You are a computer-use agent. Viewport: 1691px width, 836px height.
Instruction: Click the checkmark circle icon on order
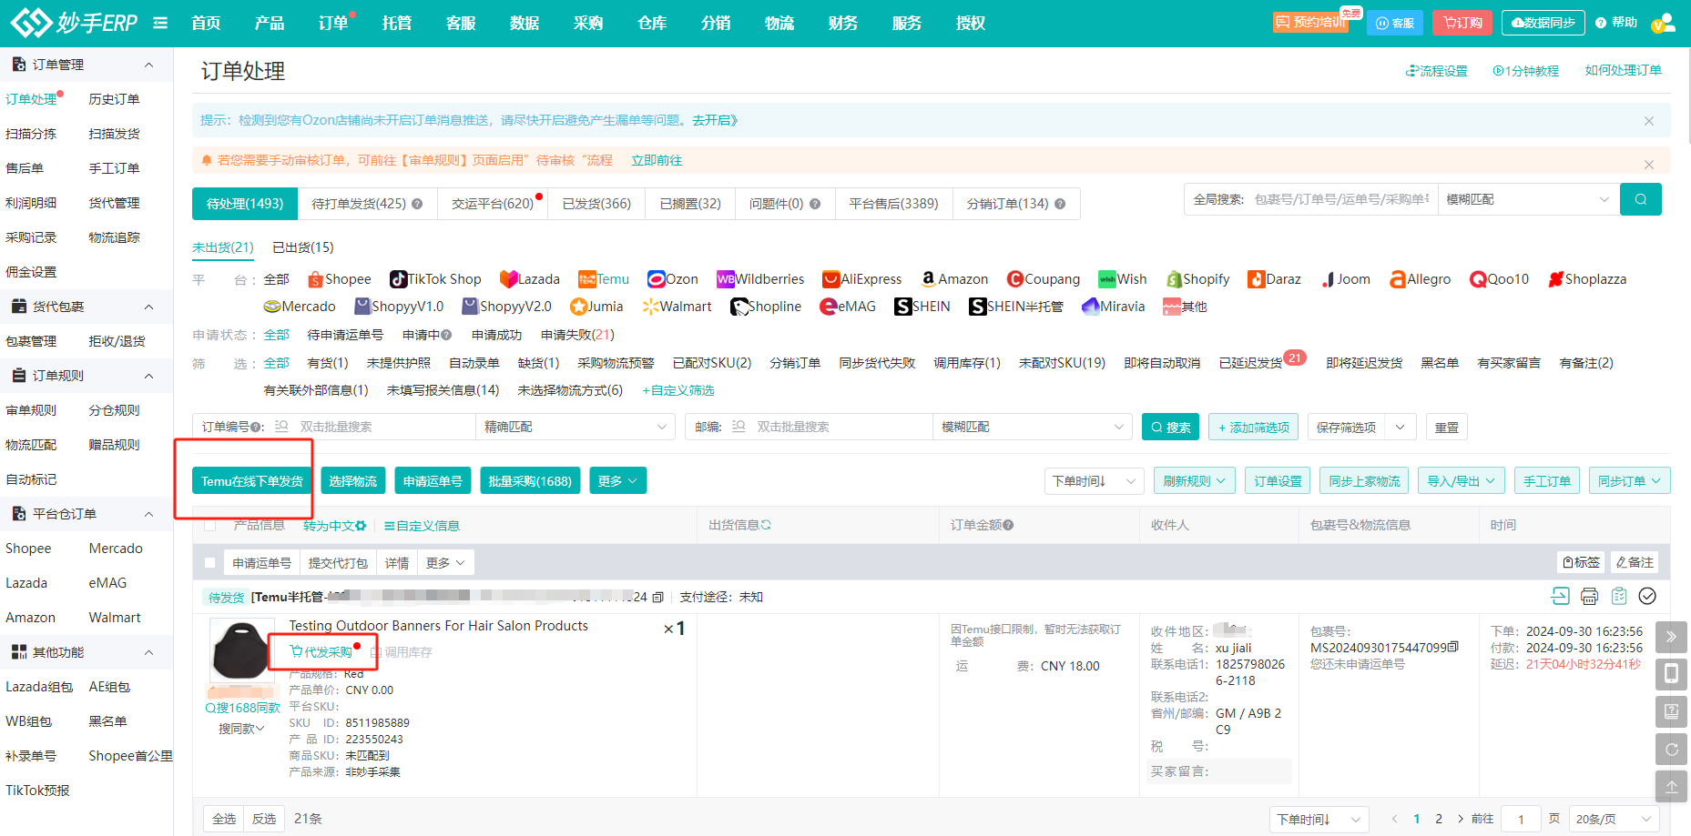(1647, 597)
